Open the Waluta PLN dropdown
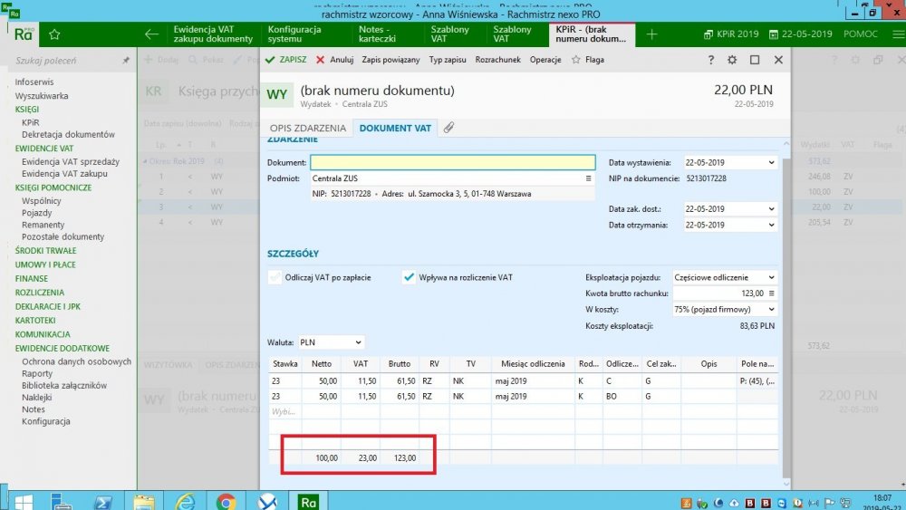Image resolution: width=906 pixels, height=510 pixels. pyautogui.click(x=359, y=342)
